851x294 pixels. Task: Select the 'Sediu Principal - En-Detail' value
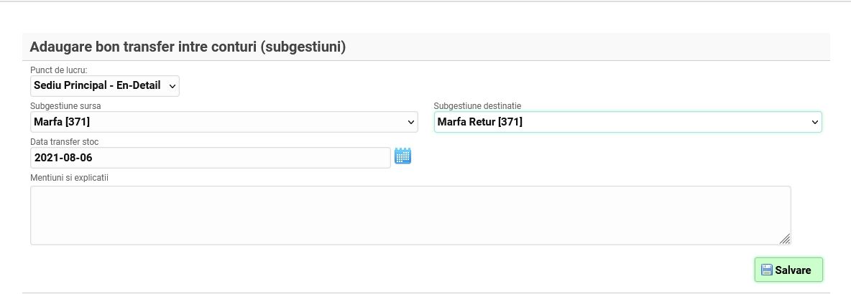(97, 85)
